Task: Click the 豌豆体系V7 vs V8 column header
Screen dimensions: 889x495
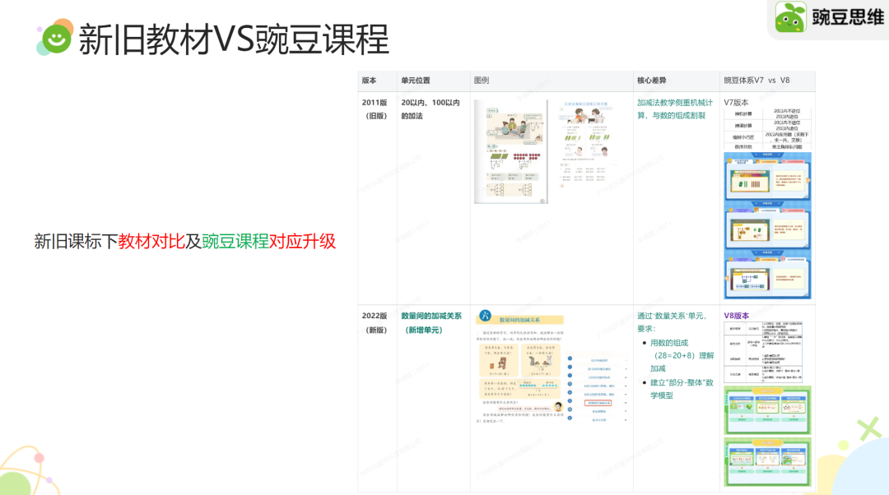Action: click(756, 81)
